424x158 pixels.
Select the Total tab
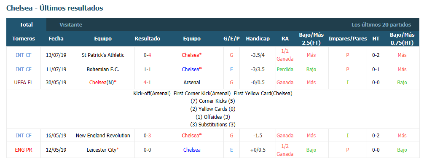click(x=26, y=24)
